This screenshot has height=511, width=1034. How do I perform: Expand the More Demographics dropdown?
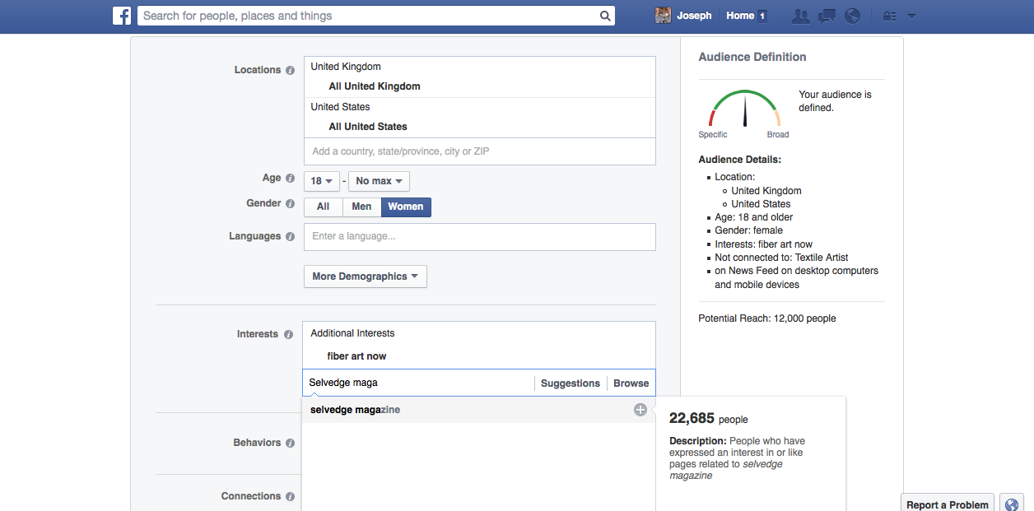click(365, 276)
